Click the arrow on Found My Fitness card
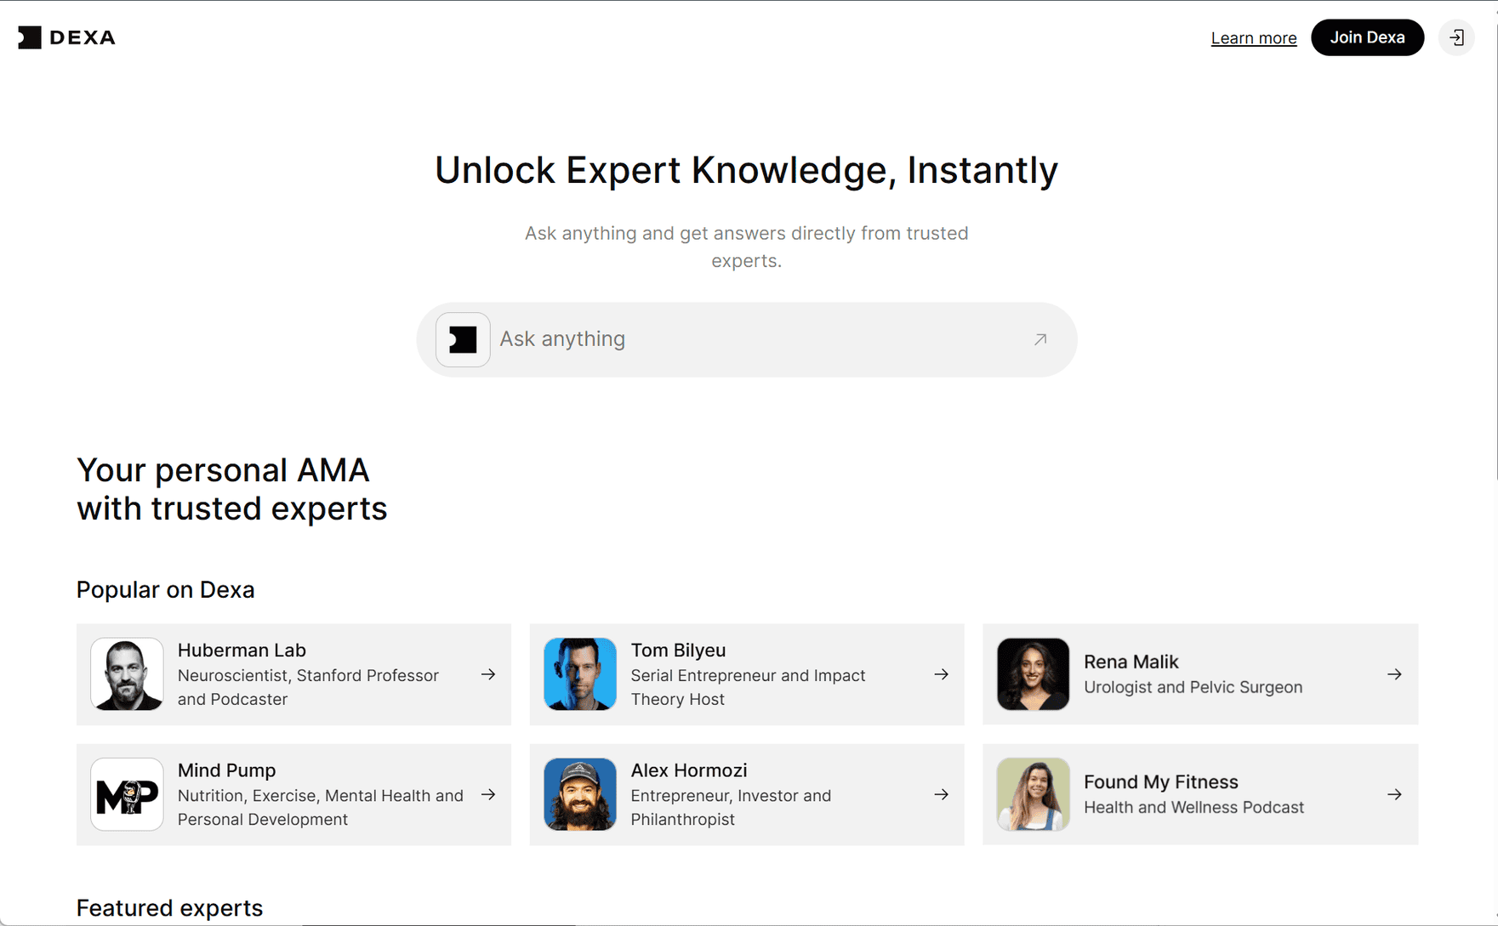Viewport: 1498px width, 926px height. click(1394, 794)
